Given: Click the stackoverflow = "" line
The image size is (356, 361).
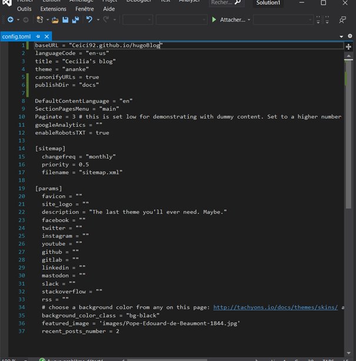Looking at the screenshot, I should coord(72,292).
